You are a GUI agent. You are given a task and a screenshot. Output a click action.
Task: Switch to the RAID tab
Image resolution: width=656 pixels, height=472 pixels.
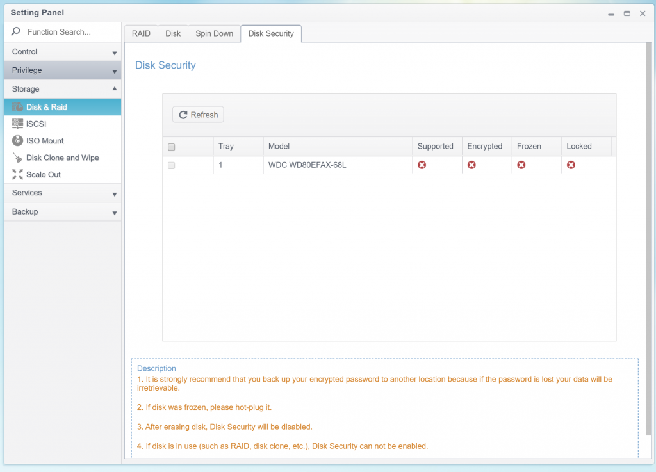[x=140, y=33]
